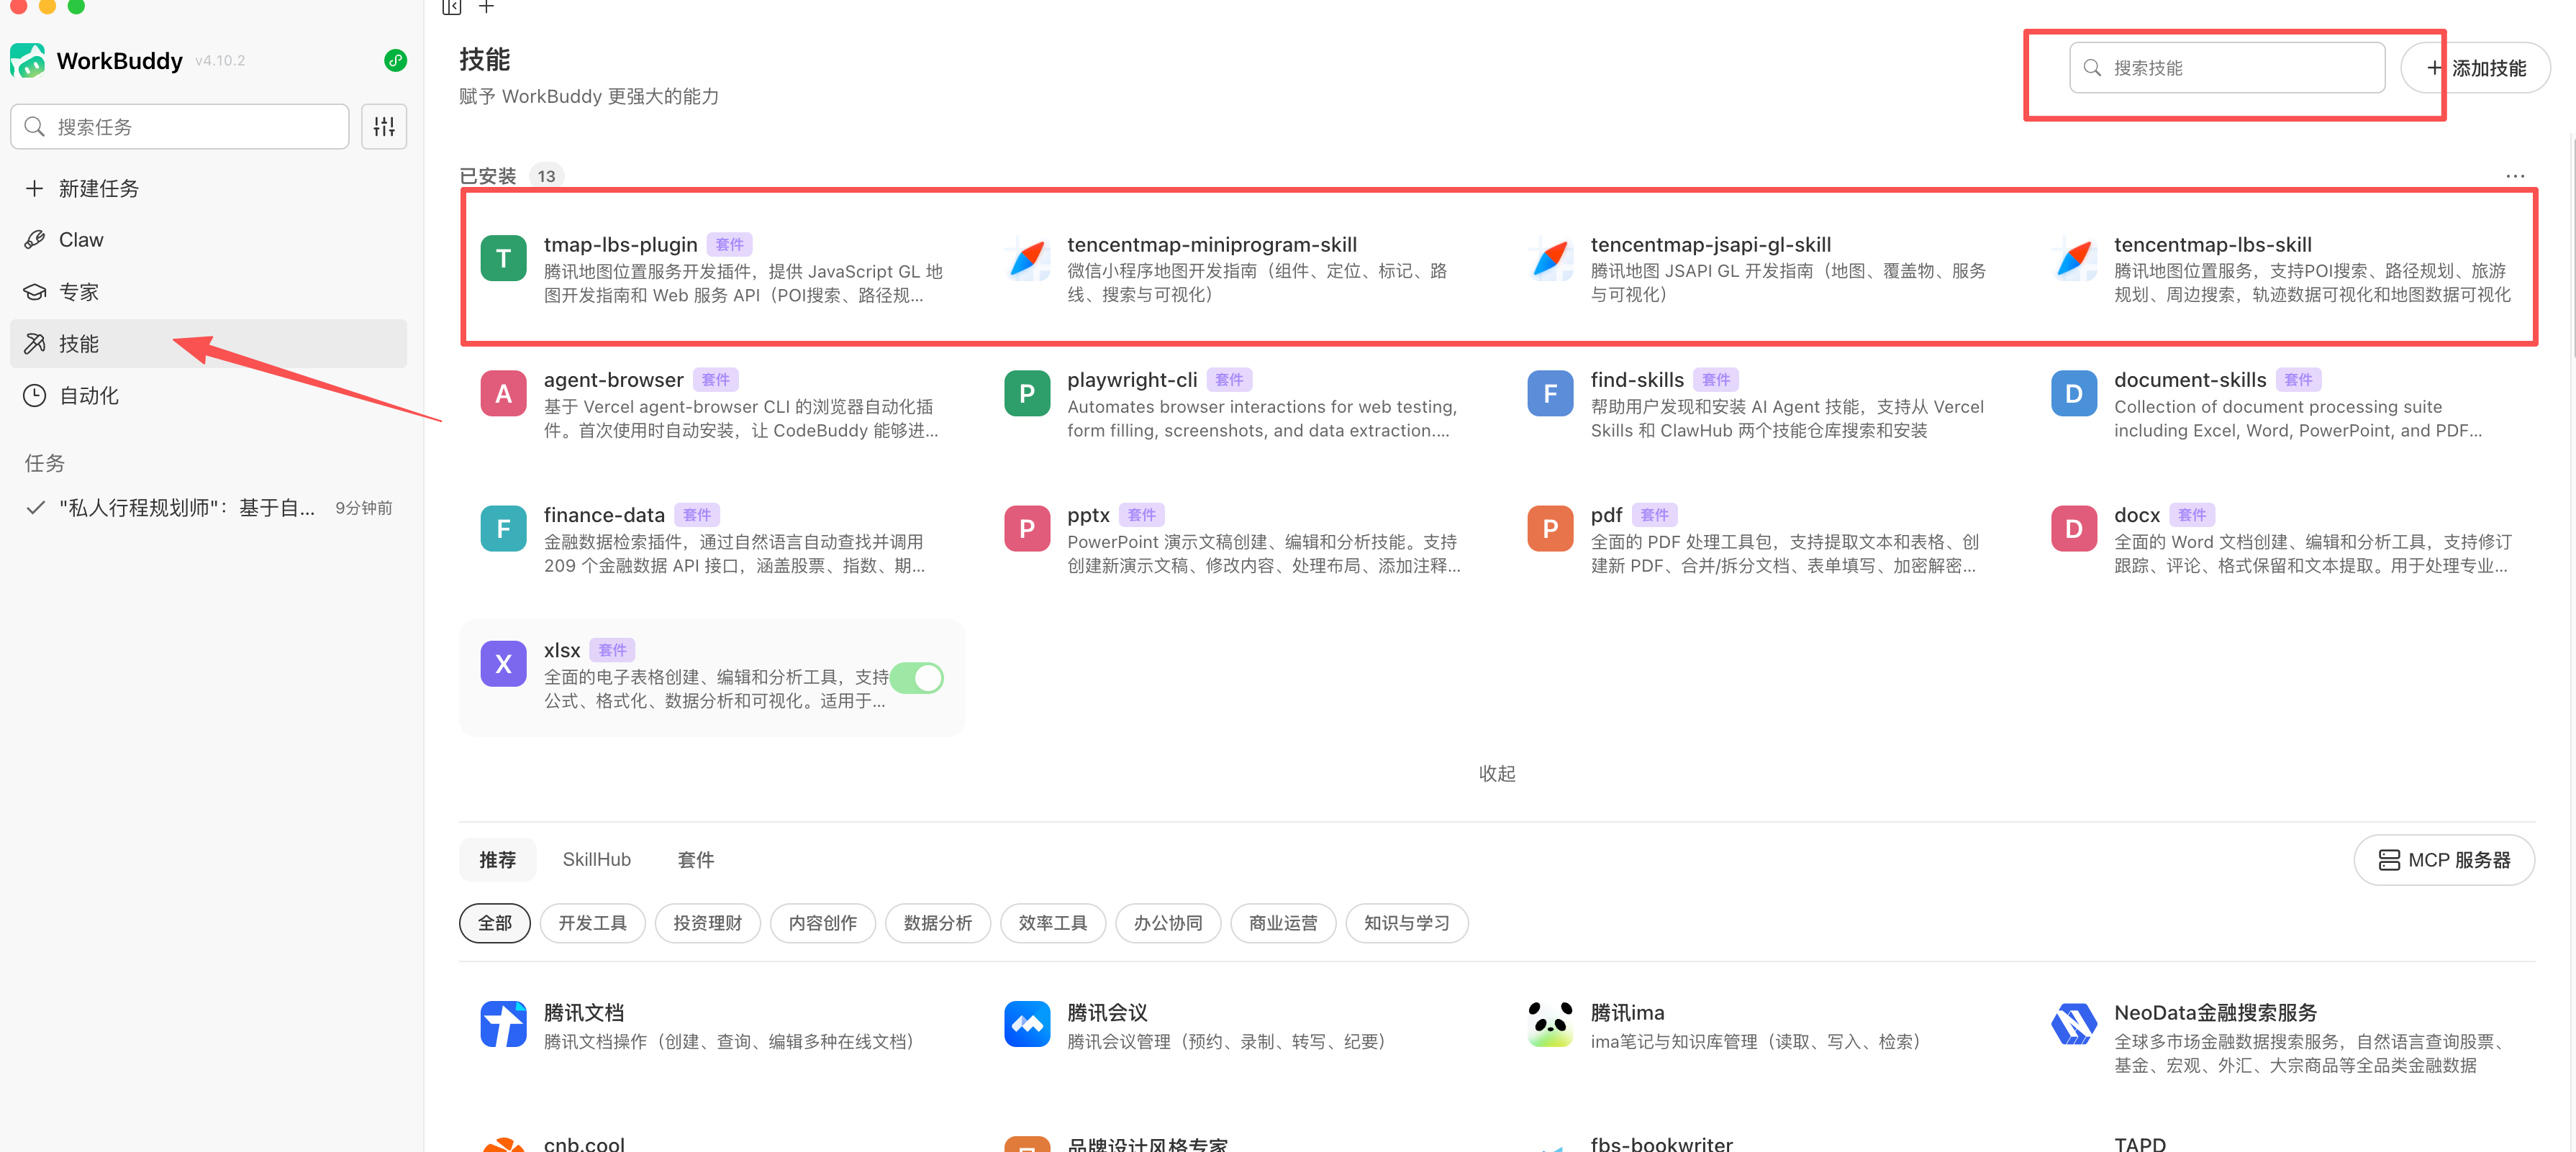Open the agent-browser red A icon
Screen dimensions: 2576x1152
point(503,393)
